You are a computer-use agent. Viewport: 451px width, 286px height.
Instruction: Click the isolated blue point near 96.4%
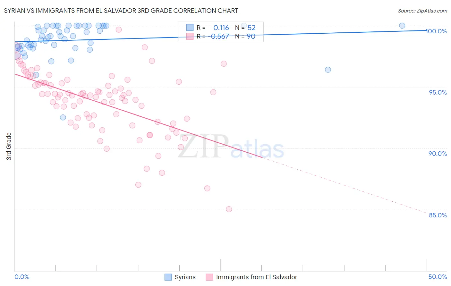(328, 70)
